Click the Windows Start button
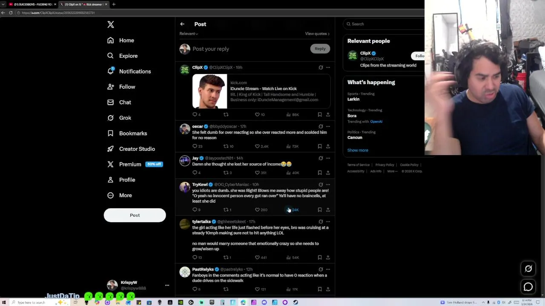This screenshot has width=545, height=306. pyautogui.click(x=3, y=303)
